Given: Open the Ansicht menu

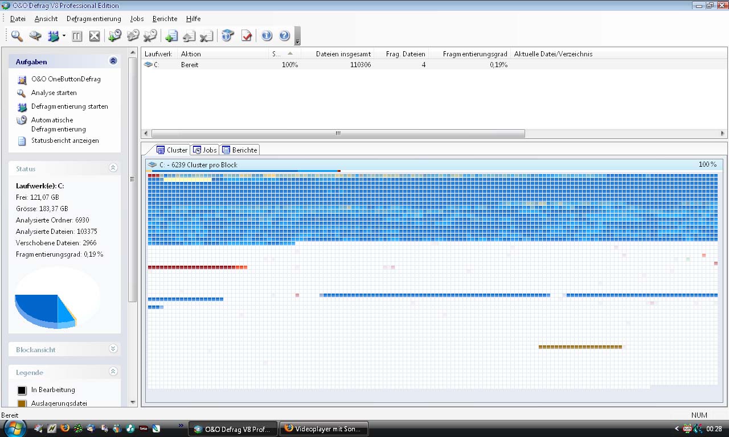Looking at the screenshot, I should [46, 19].
